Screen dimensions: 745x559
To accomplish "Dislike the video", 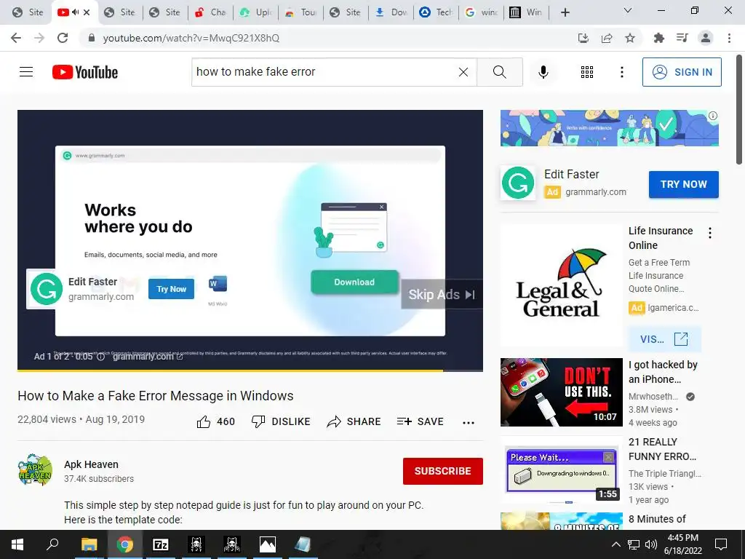I will click(x=281, y=421).
